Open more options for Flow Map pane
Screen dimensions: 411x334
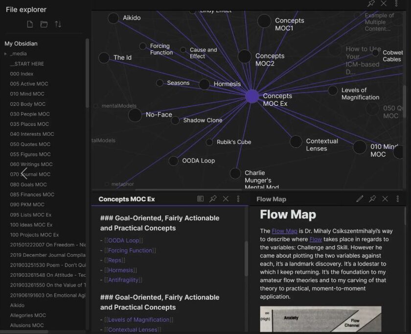click(398, 199)
